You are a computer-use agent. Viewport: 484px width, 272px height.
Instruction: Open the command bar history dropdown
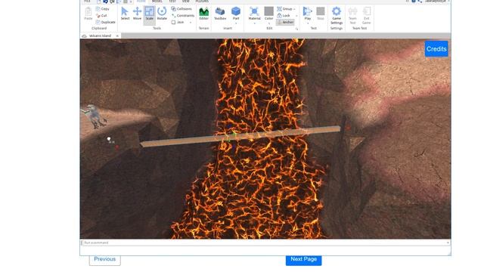coord(448,243)
